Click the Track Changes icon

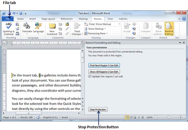tap(77, 26)
